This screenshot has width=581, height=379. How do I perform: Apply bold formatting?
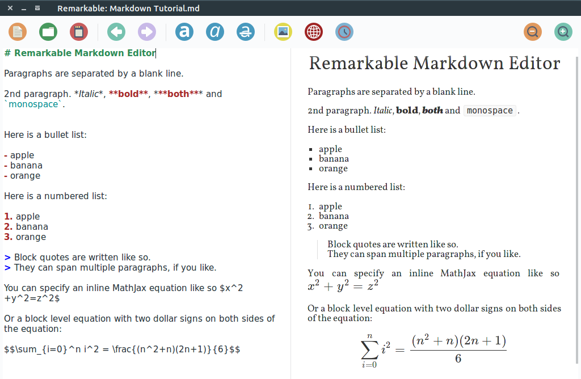point(184,32)
